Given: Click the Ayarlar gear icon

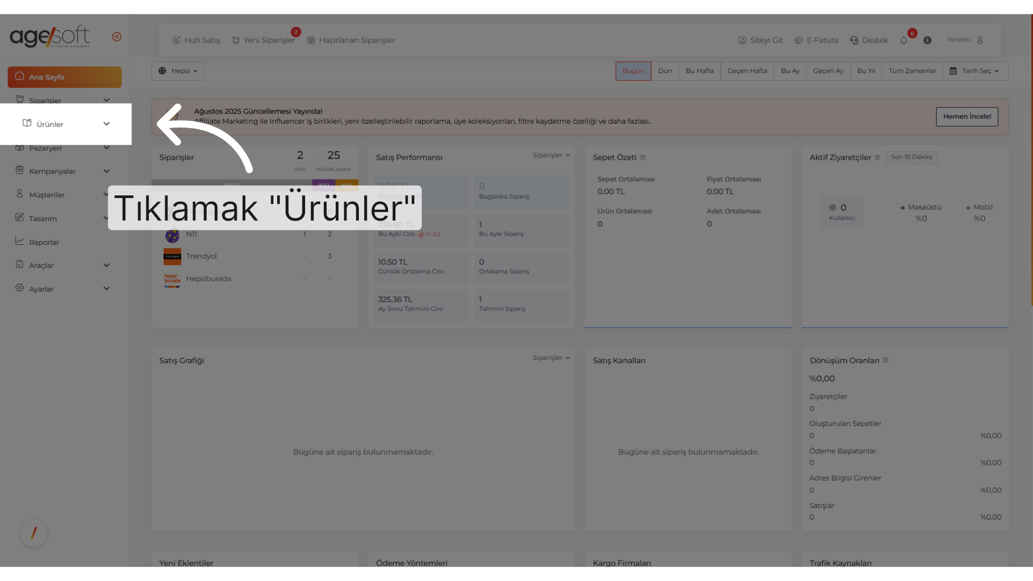Looking at the screenshot, I should tap(19, 288).
